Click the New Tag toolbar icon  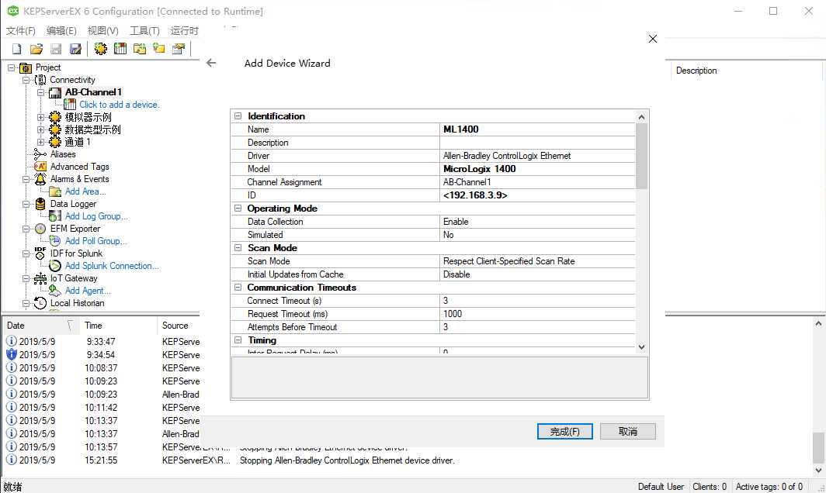(159, 49)
